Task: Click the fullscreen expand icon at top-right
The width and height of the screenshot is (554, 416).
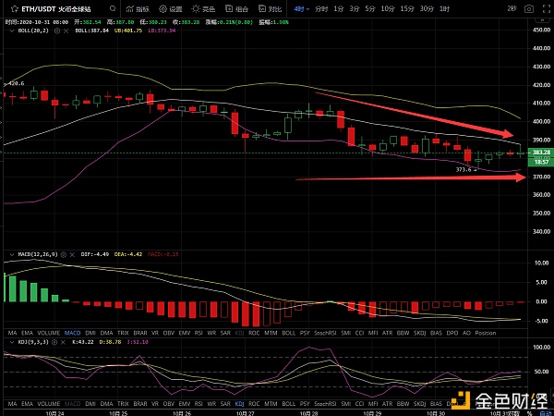Action: [x=538, y=8]
